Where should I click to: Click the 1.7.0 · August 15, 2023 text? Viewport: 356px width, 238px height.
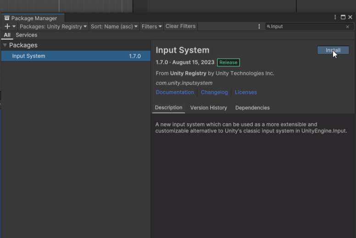click(x=185, y=62)
